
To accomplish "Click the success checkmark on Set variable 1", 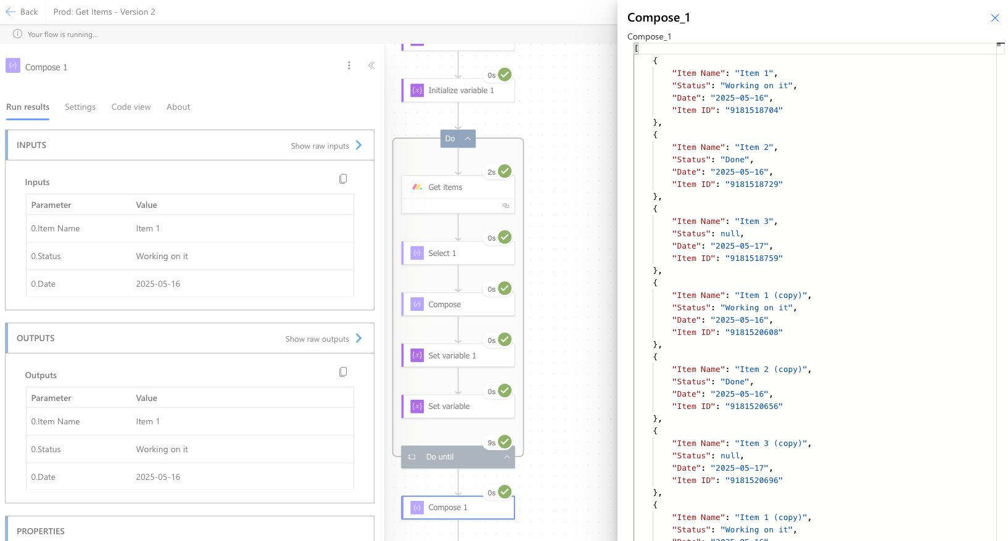I will pos(505,339).
